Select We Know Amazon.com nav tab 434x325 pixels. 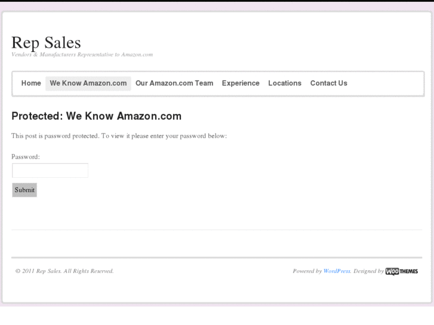[x=88, y=83]
